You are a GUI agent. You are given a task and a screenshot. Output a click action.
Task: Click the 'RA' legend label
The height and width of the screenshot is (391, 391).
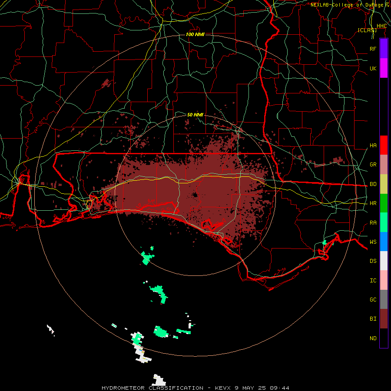coord(373,223)
